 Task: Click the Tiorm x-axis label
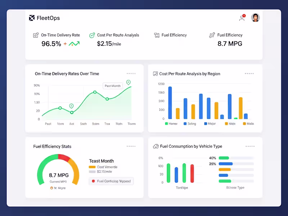pyautogui.click(x=132, y=124)
